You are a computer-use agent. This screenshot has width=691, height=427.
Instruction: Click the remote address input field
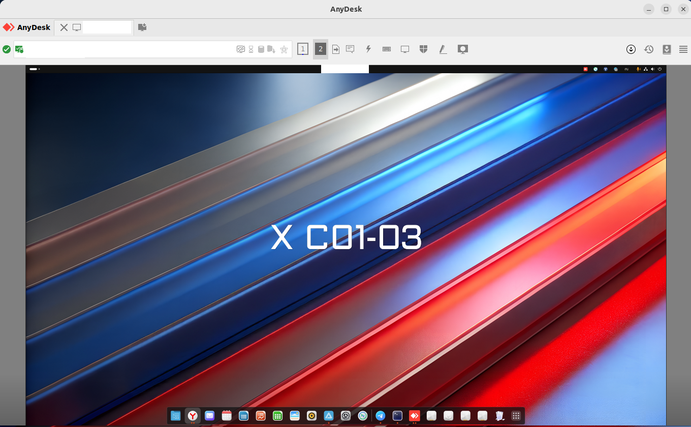coord(152,49)
